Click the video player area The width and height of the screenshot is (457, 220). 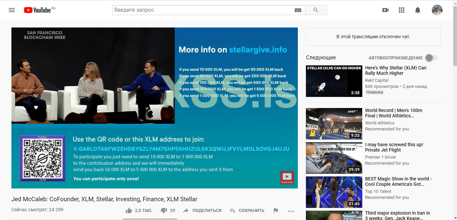coord(154,108)
